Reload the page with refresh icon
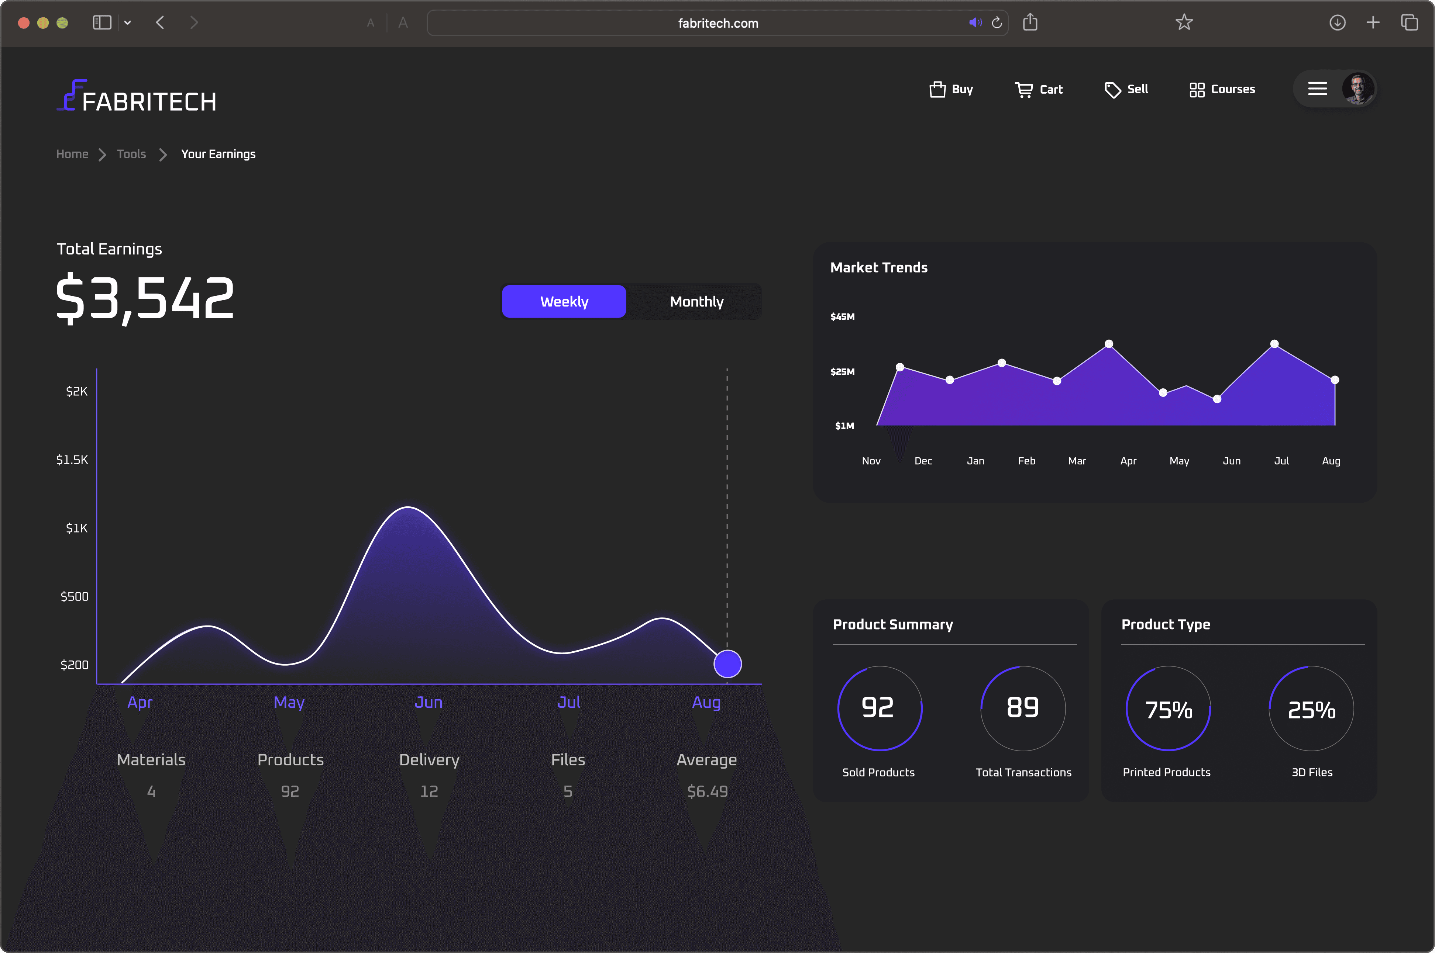This screenshot has width=1435, height=953. 997,23
